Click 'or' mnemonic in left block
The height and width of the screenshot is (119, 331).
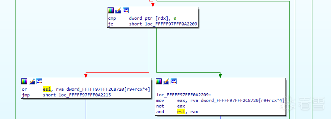[24, 89]
